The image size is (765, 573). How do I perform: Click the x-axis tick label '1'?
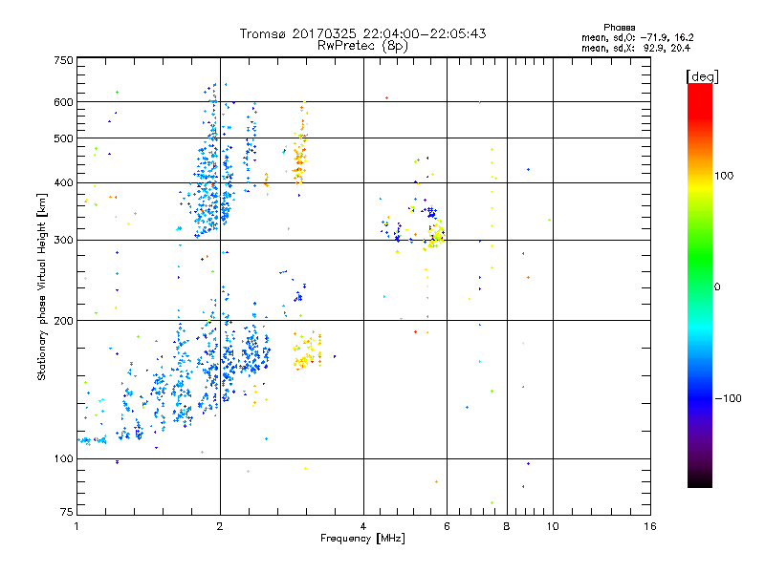(76, 526)
